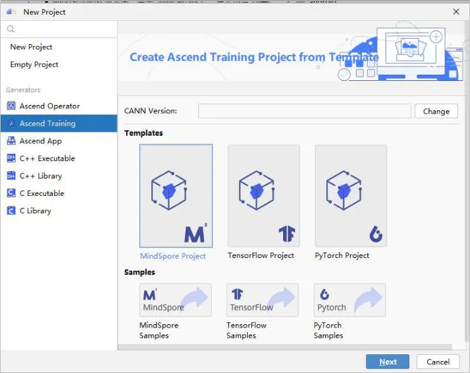This screenshot has height=373, width=470.
Task: Click the share arrow on MindSpore sample
Action: click(x=195, y=299)
